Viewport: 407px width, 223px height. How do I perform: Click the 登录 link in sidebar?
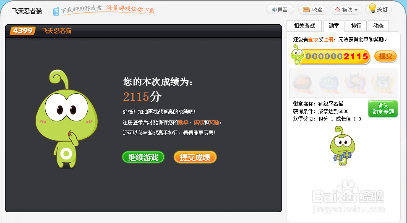click(x=313, y=40)
